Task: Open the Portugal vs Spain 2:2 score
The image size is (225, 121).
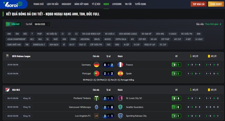Action: point(108,74)
